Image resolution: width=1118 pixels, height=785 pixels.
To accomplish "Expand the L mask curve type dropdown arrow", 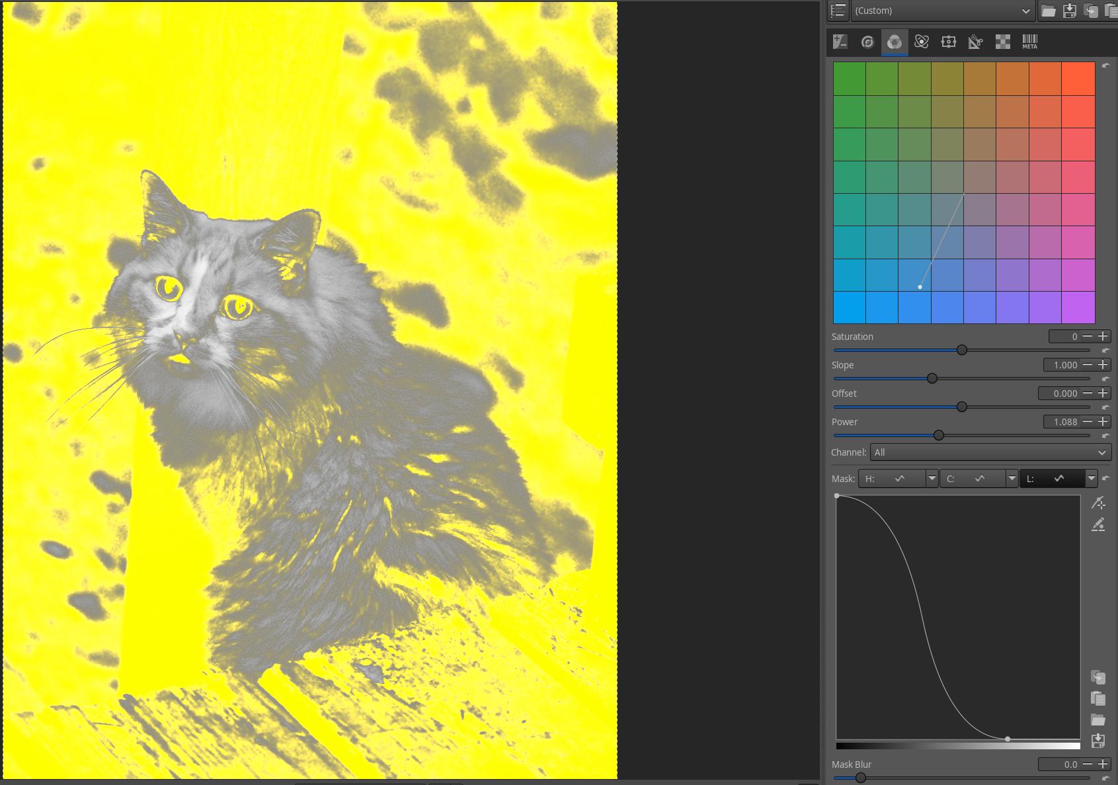I will tap(1091, 478).
